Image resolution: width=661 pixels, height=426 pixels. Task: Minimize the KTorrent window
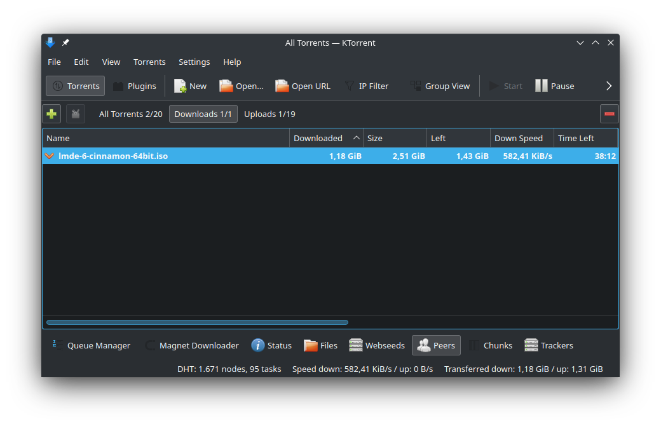pyautogui.click(x=580, y=43)
